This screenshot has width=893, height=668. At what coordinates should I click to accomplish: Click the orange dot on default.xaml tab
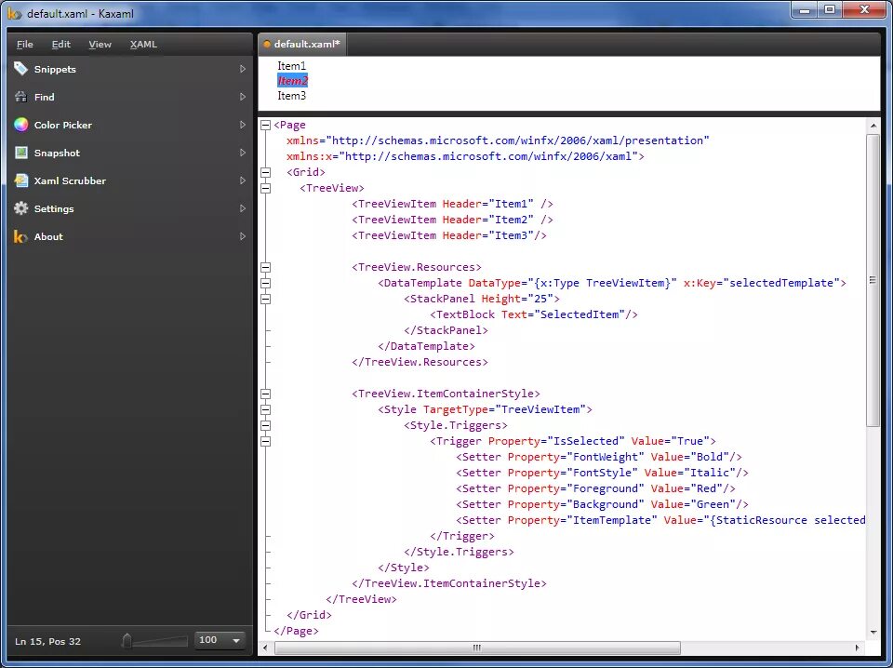tap(267, 45)
